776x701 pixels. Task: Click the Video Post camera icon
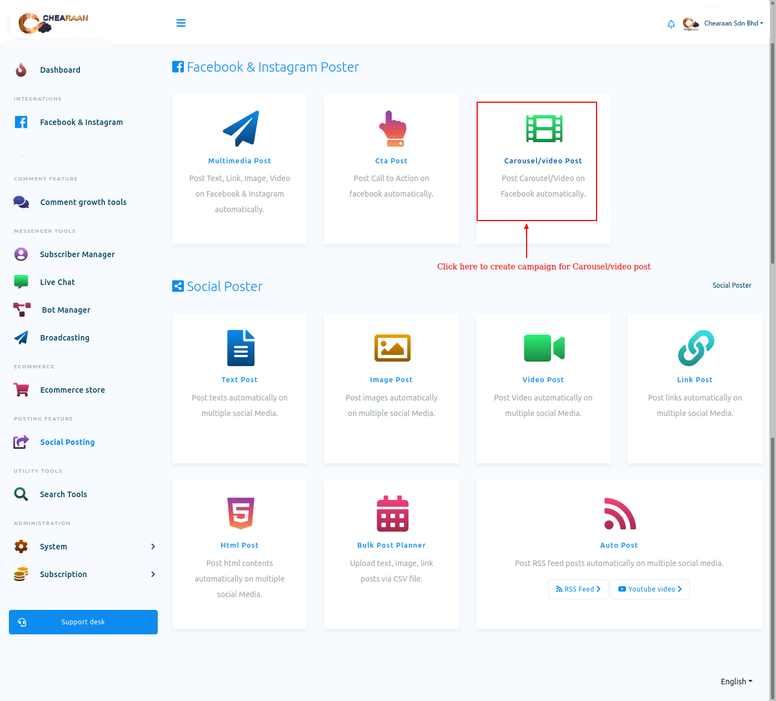544,348
